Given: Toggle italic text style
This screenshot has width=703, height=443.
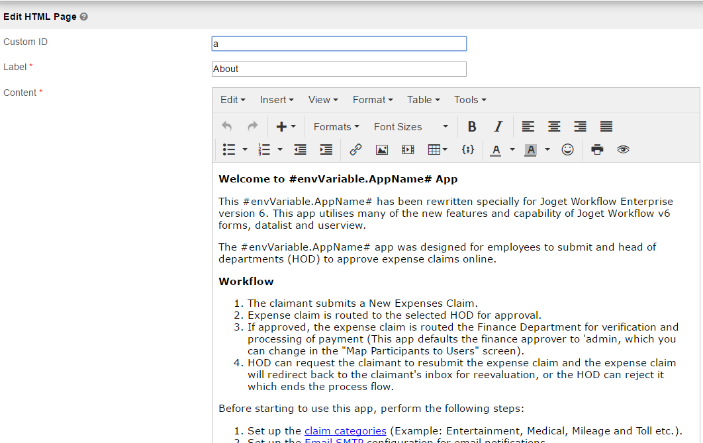Looking at the screenshot, I should click(498, 126).
